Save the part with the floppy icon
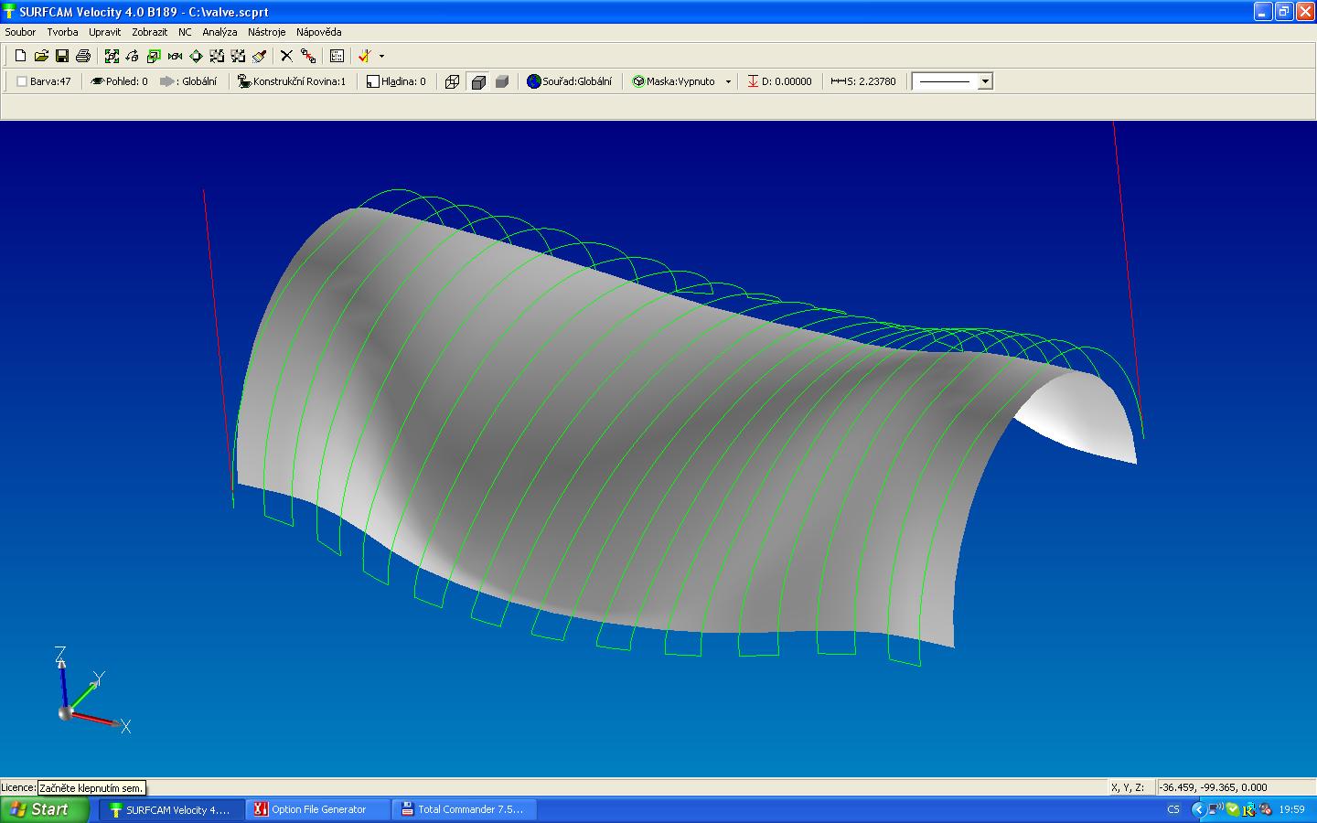The height and width of the screenshot is (823, 1317). tap(62, 56)
